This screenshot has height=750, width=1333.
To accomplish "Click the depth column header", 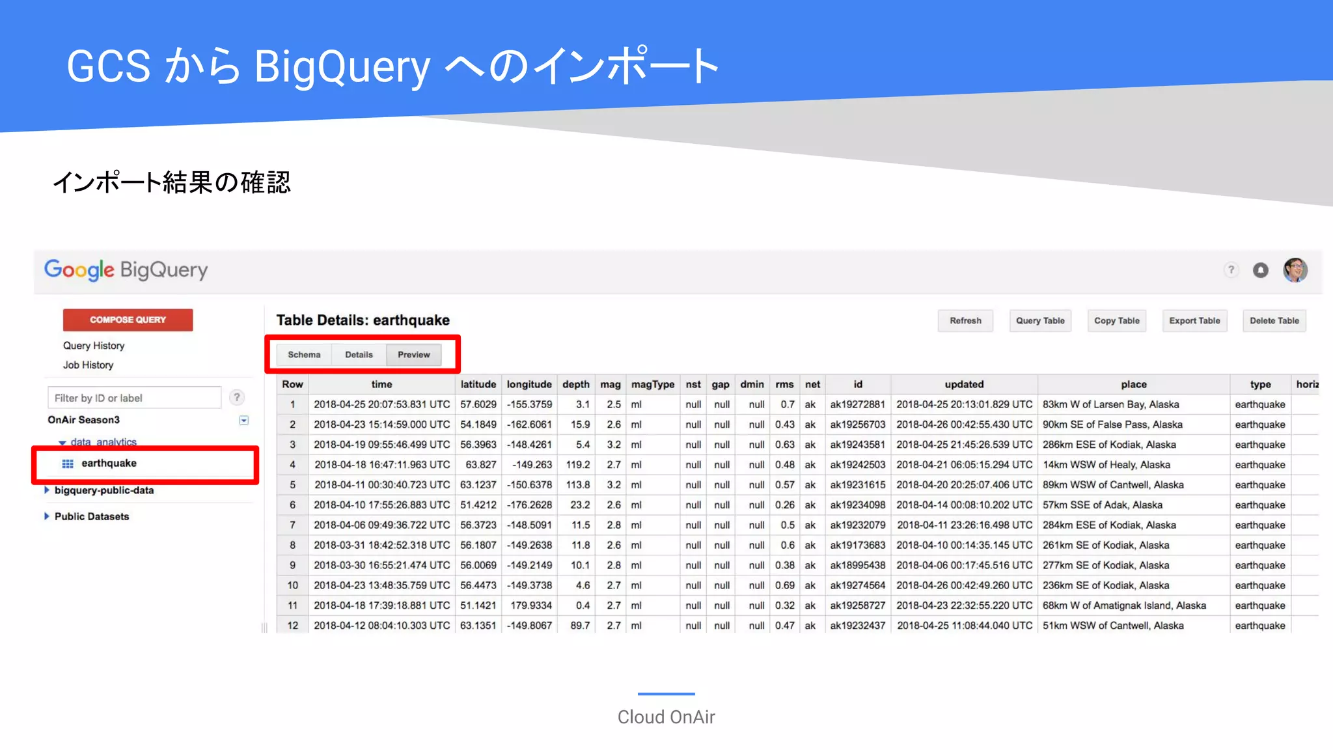I will (x=575, y=384).
